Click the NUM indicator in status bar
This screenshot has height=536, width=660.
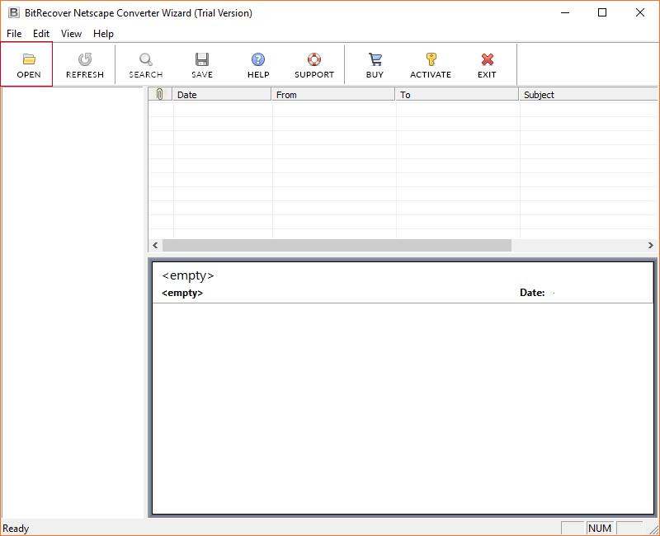coord(600,528)
